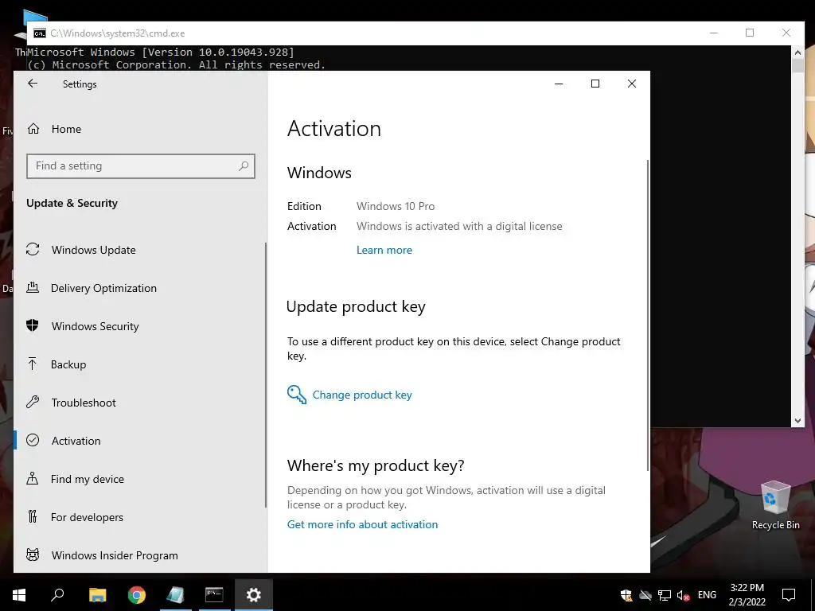This screenshot has height=611, width=815.
Task: Launch Google Chrome from taskbar
Action: [136, 595]
